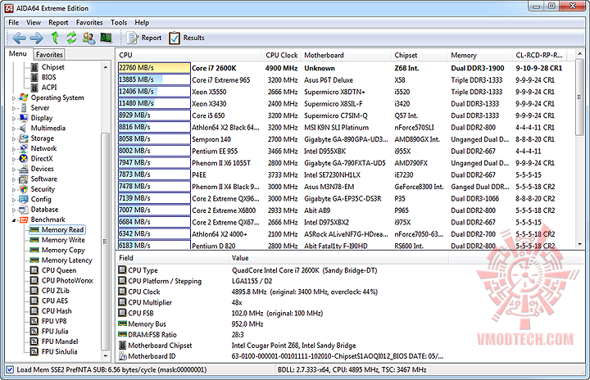The width and height of the screenshot is (590, 380).
Task: Select the Core i7 Extreme 965 row
Action: 346,79
